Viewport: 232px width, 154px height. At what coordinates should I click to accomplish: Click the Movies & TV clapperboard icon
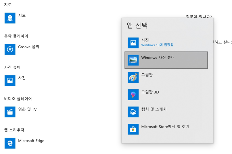10,112
